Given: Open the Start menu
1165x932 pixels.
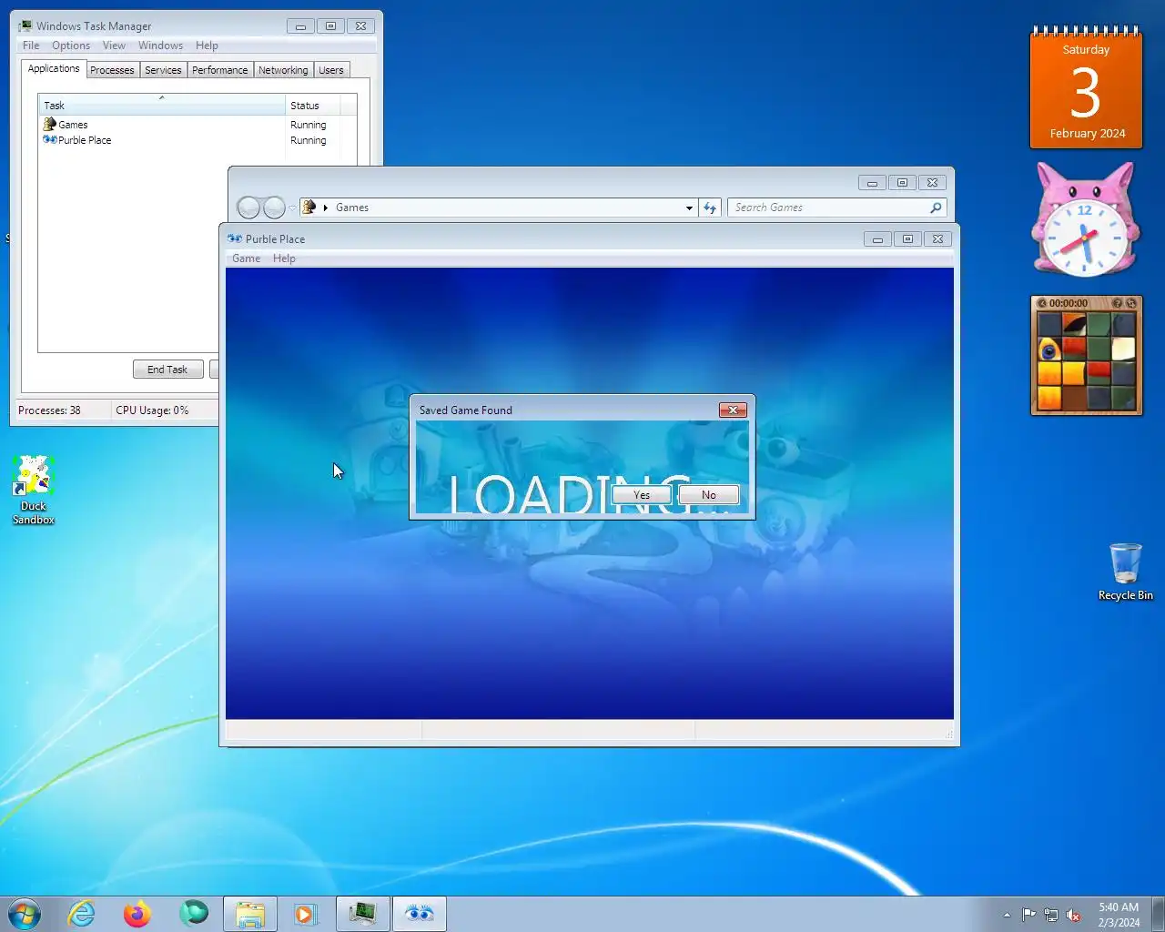Looking at the screenshot, I should tap(25, 914).
